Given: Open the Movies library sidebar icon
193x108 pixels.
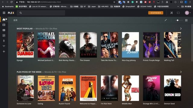Looking at the screenshot, I should click(4, 25).
